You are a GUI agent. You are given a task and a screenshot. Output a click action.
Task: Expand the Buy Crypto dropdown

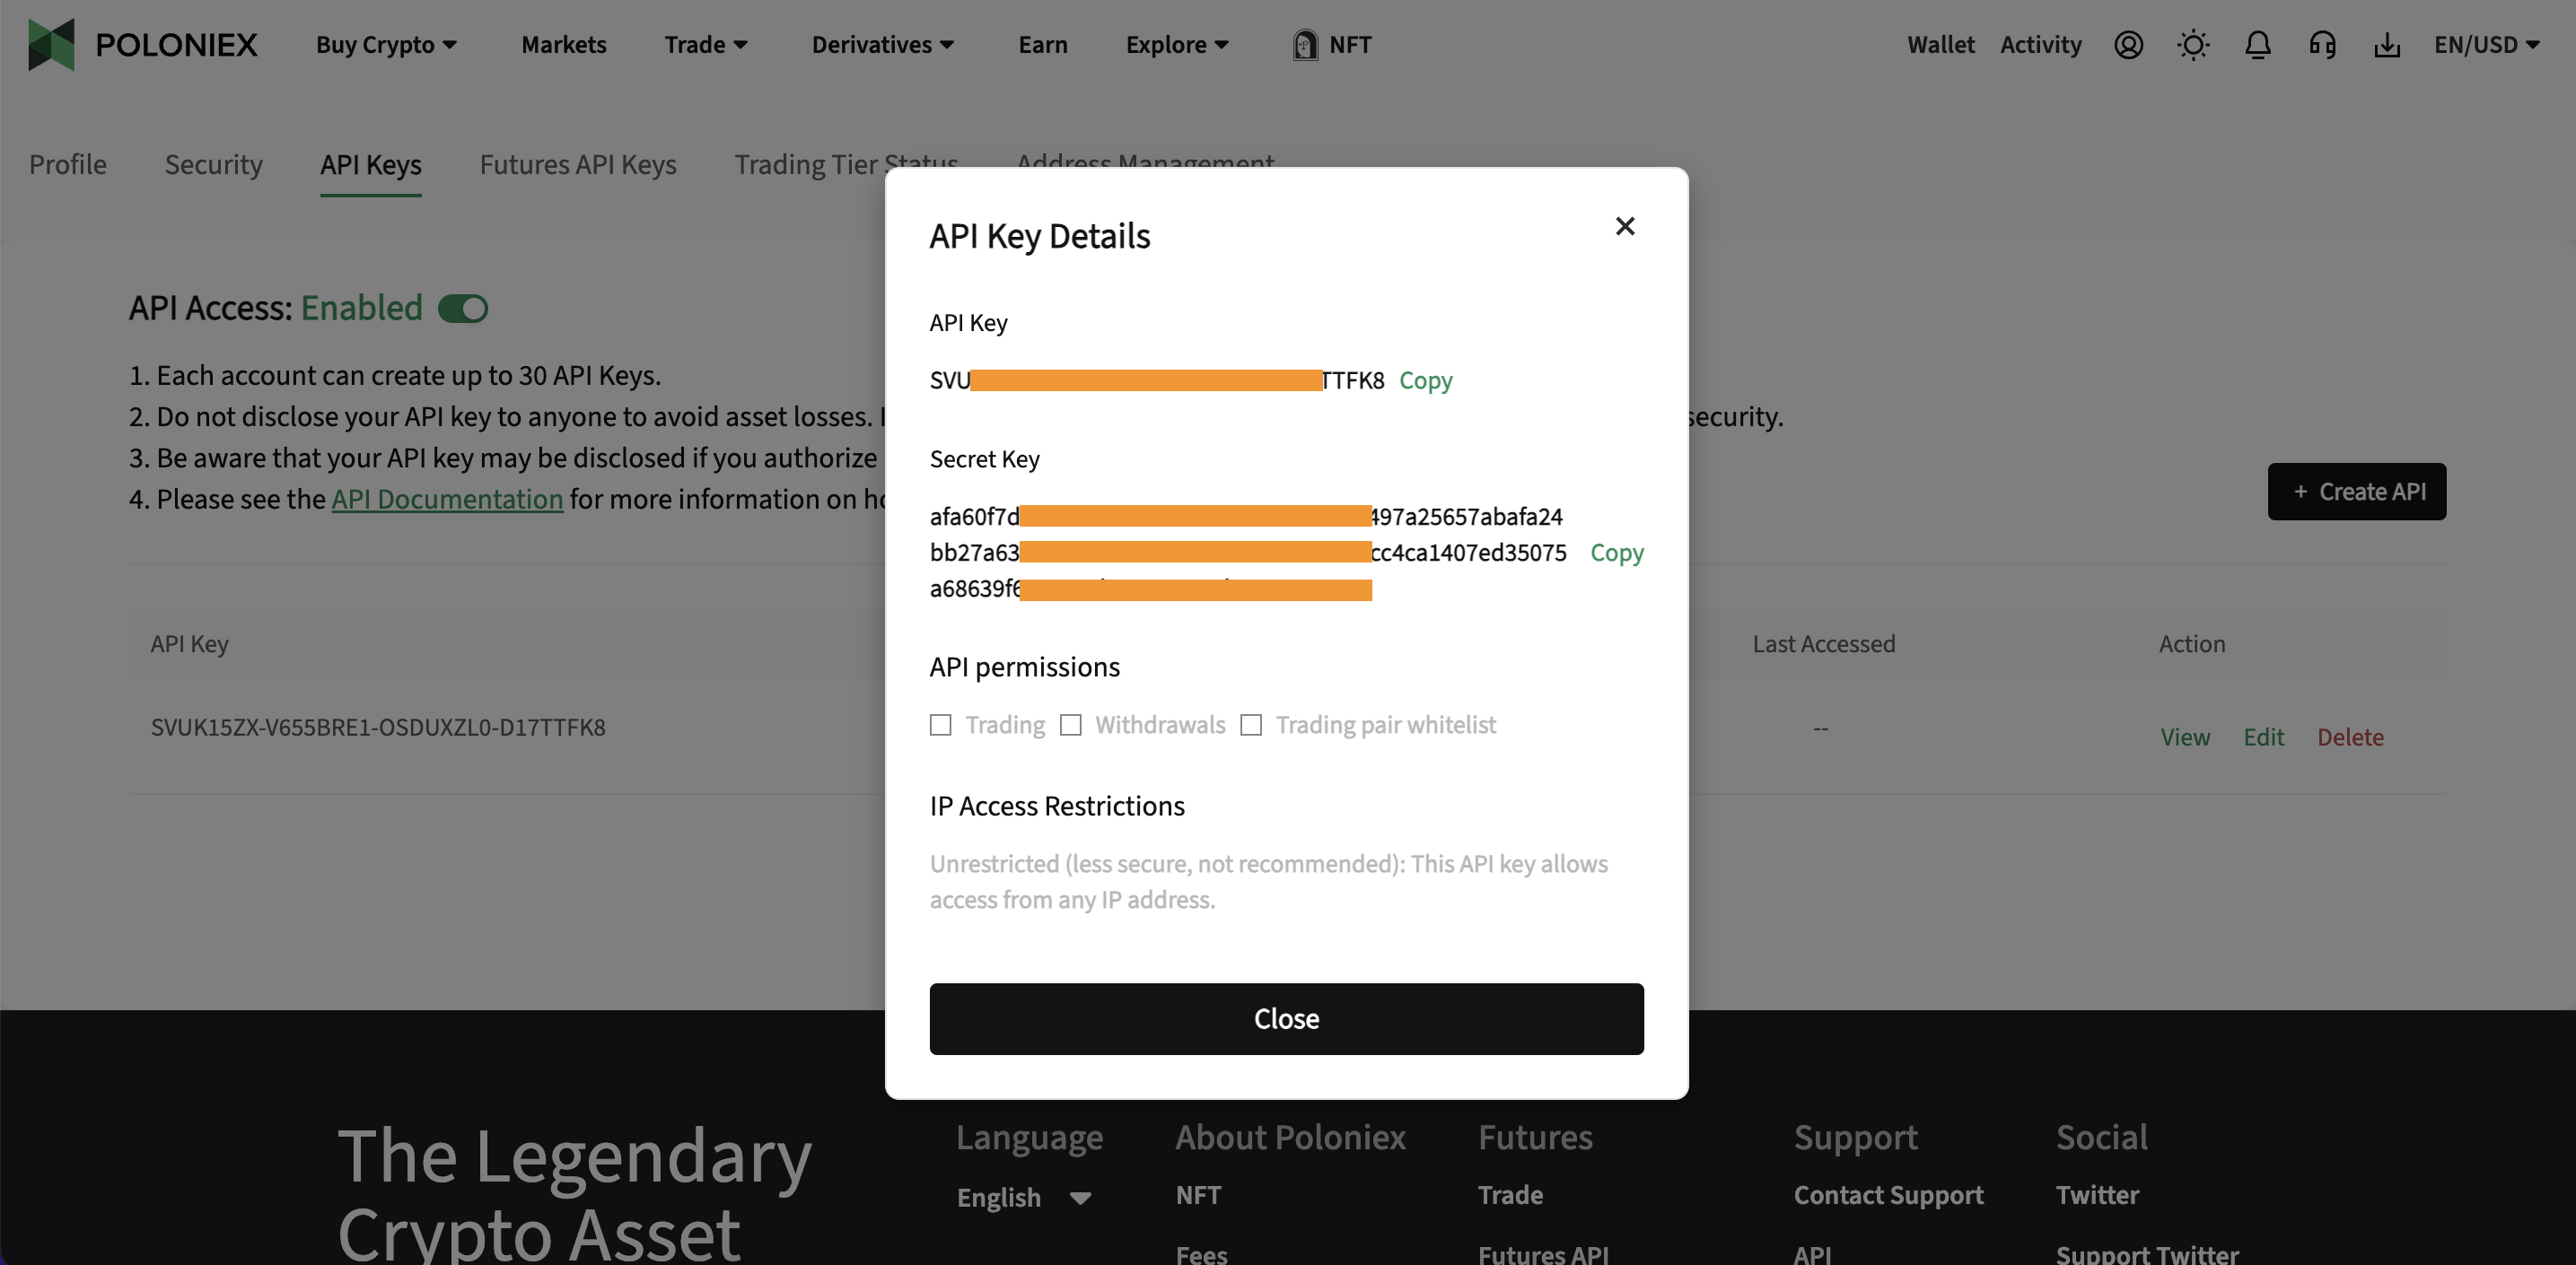click(386, 45)
